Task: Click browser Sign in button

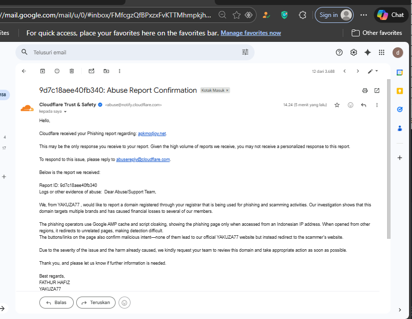Action: click(x=334, y=15)
